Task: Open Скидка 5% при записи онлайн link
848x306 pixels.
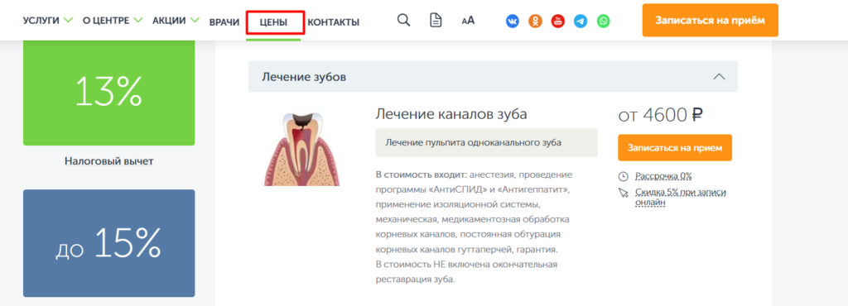Action: pos(681,198)
